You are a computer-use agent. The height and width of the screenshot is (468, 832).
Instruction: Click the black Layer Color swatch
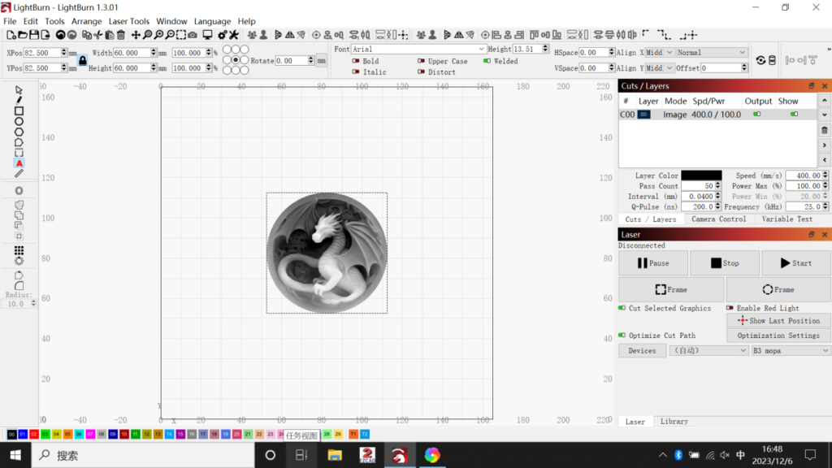click(700, 175)
